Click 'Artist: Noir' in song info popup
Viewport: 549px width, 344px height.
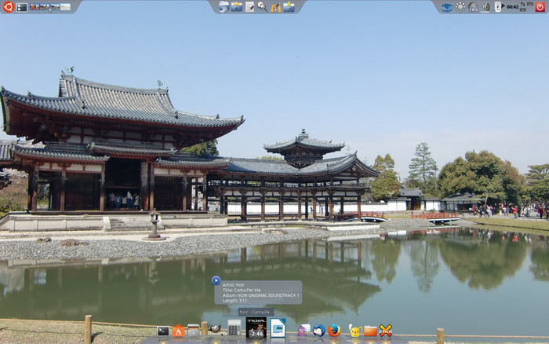click(x=234, y=285)
